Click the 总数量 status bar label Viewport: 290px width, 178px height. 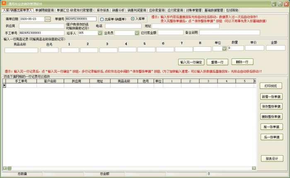coord(22,174)
